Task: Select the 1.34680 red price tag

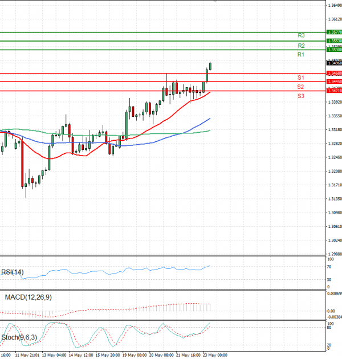Action: (334, 73)
